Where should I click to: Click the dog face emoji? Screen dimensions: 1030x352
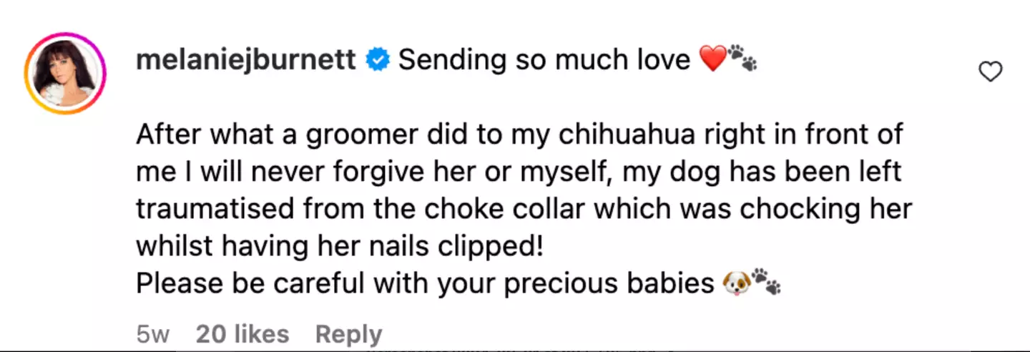[x=736, y=283]
